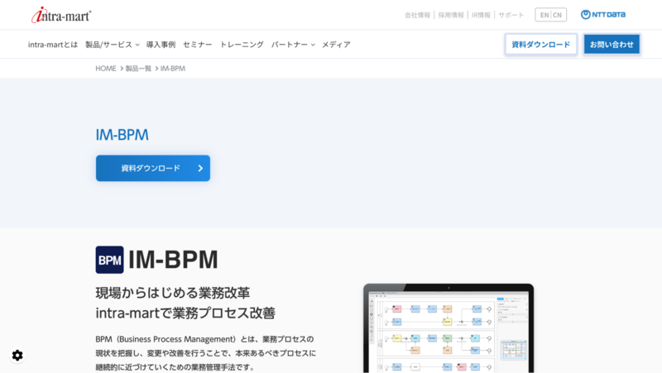Open the トレーニング menu item
662x373 pixels.
242,45
